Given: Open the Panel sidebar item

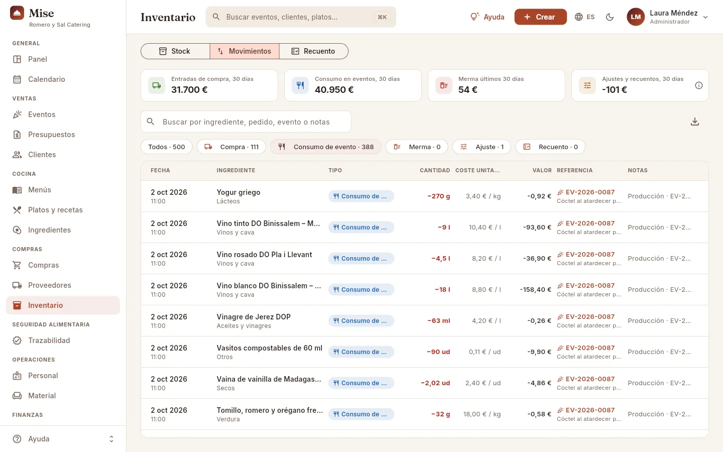Looking at the screenshot, I should (63, 59).
